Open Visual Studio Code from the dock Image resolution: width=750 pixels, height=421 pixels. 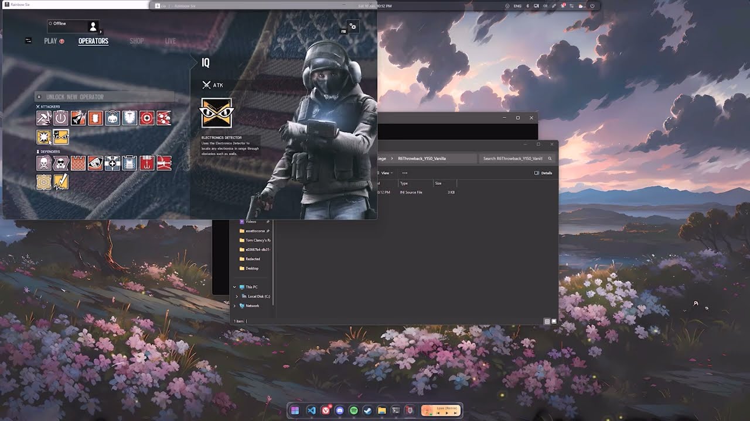click(312, 410)
